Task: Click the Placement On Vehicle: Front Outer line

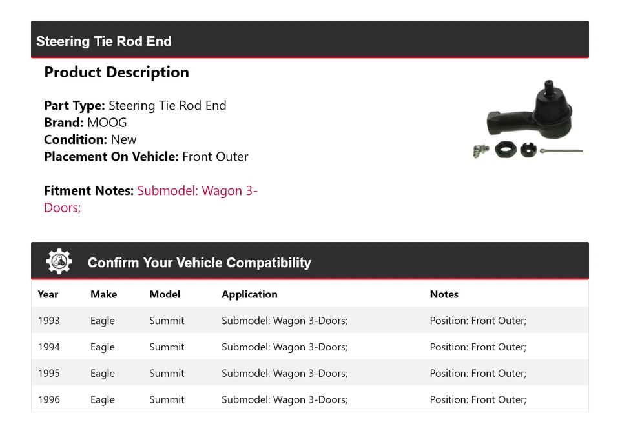Action: tap(146, 157)
